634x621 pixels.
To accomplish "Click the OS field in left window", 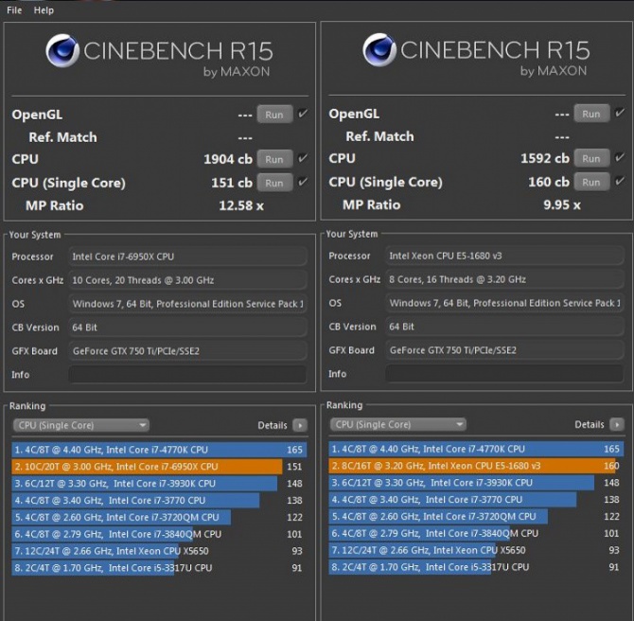I will (x=187, y=304).
